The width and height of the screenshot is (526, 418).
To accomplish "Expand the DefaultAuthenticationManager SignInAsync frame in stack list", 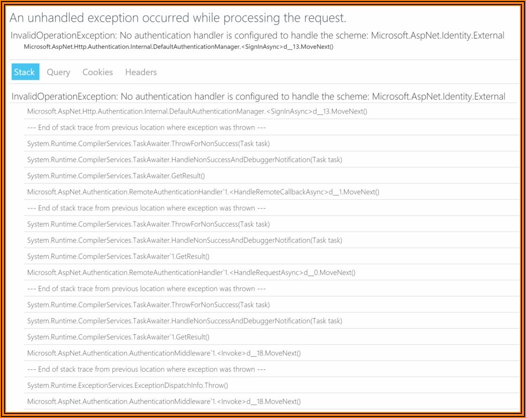I will coord(197,112).
